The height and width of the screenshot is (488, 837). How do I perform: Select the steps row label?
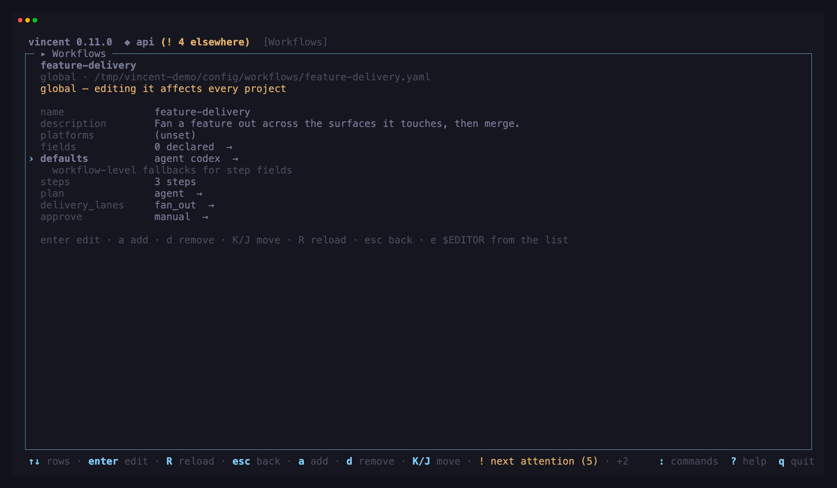(x=55, y=182)
